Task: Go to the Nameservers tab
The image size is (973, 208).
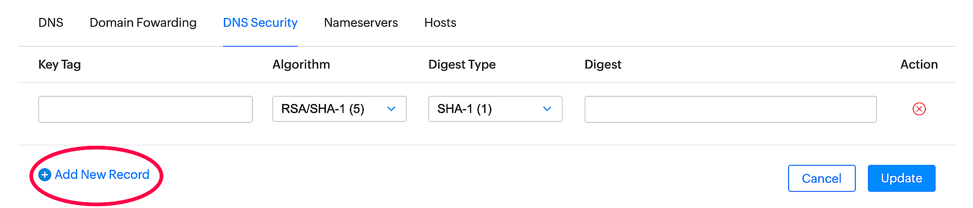Action: click(x=361, y=23)
